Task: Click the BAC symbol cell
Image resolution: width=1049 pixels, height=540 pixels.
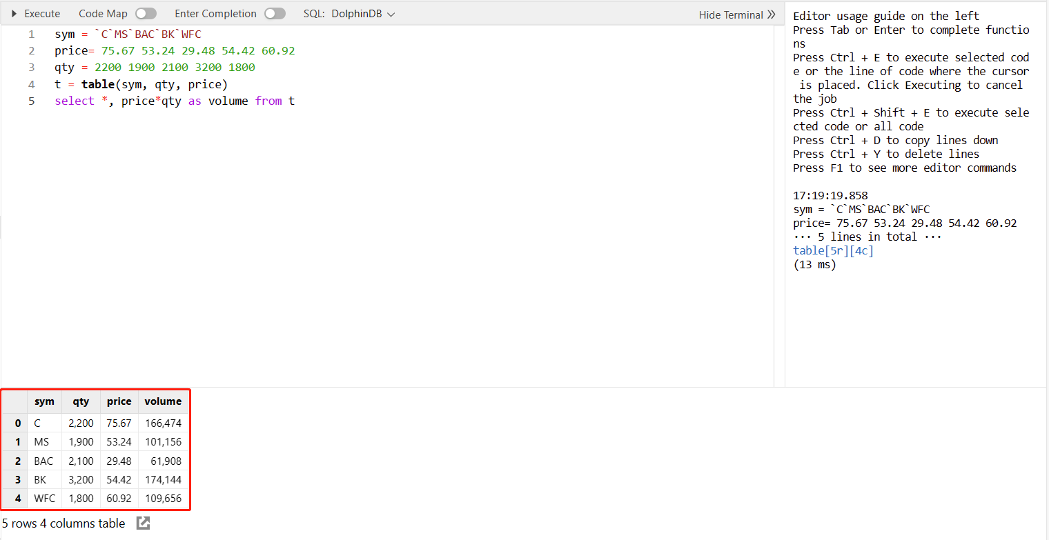Action: (43, 461)
